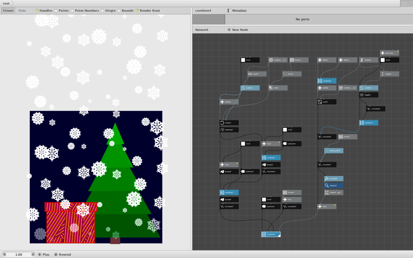Select the colorize3 node

pyautogui.click(x=250, y=172)
